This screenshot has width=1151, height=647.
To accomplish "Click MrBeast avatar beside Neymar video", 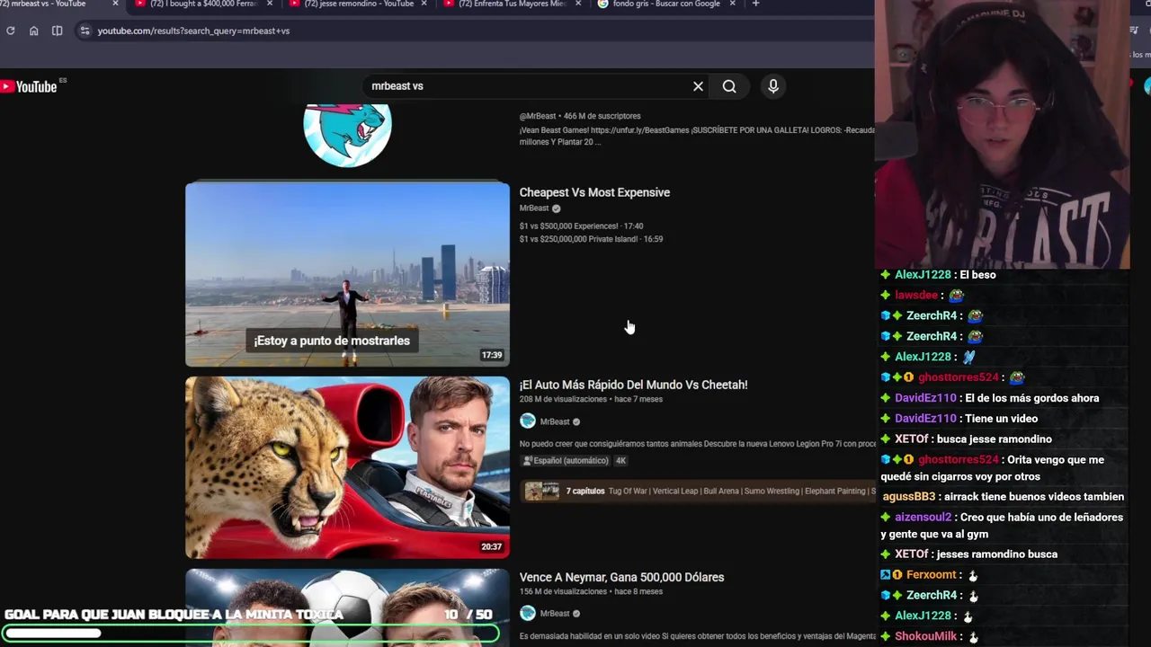I will click(528, 614).
